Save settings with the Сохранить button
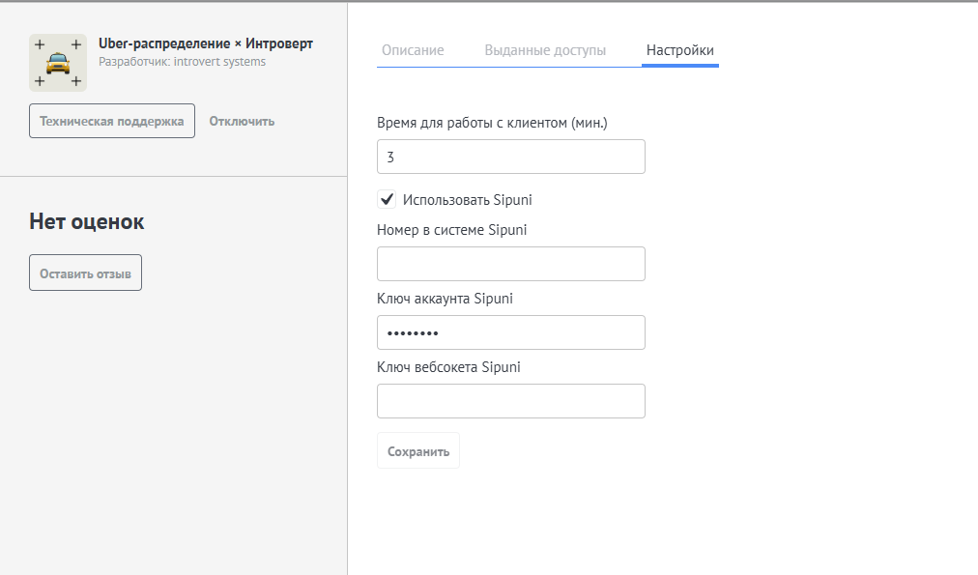 pos(418,451)
